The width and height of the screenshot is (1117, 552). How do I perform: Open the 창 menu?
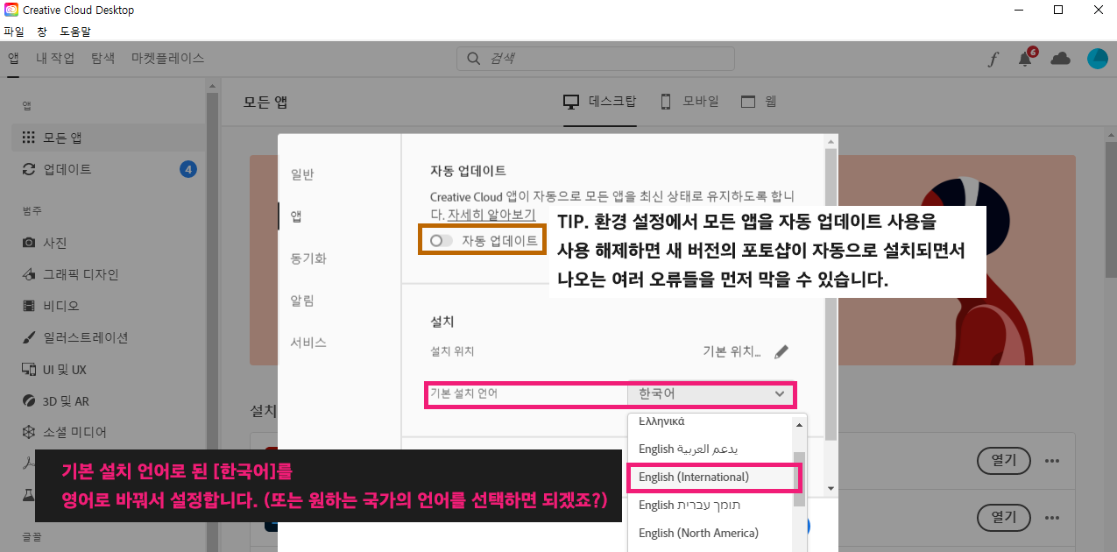tap(42, 31)
